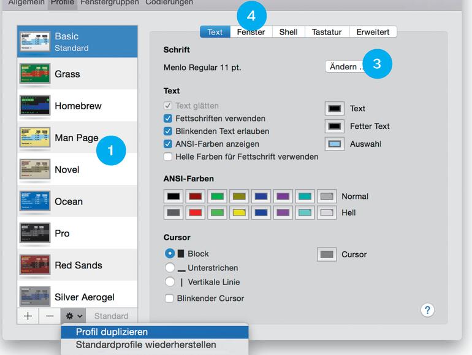Image resolution: width=472 pixels, height=355 pixels.
Task: Open the gear action menu
Action: [x=74, y=316]
